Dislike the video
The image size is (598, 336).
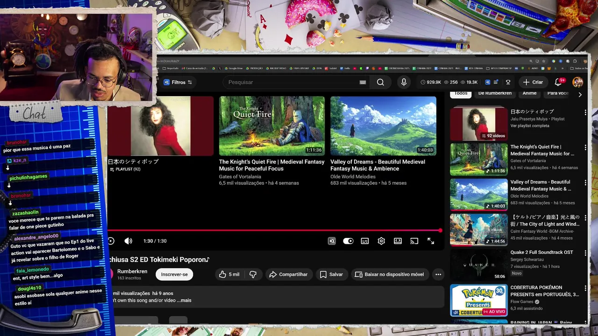pos(253,274)
